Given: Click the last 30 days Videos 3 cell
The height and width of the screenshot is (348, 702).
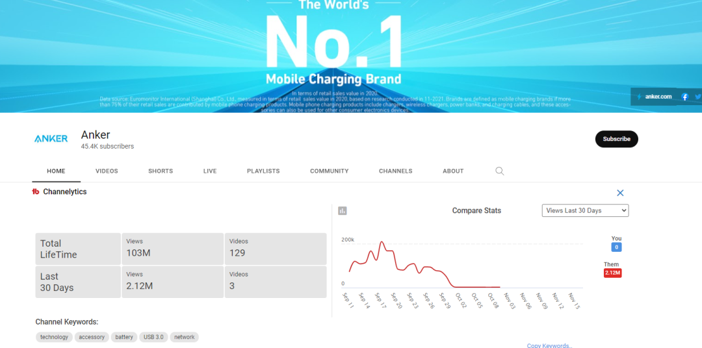Looking at the screenshot, I should (x=276, y=282).
